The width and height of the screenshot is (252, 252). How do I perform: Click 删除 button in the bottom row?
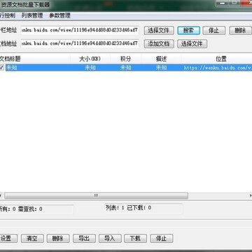click(58, 239)
